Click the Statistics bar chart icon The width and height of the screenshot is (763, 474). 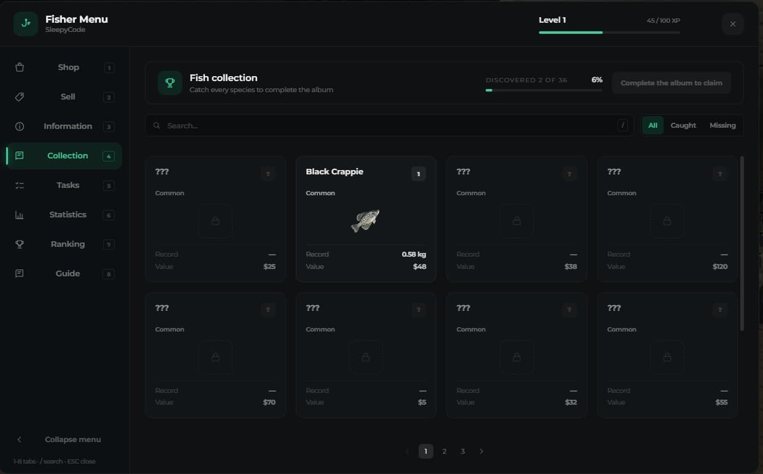20,215
